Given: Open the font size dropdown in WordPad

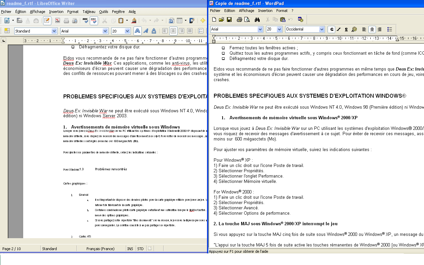Looking at the screenshot, I should [279, 29].
